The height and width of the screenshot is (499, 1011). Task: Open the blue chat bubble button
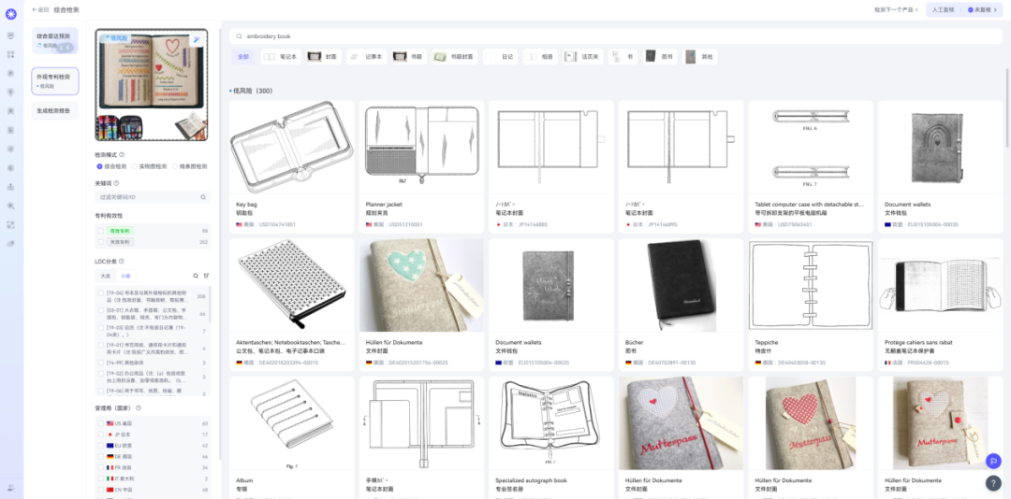point(993,460)
